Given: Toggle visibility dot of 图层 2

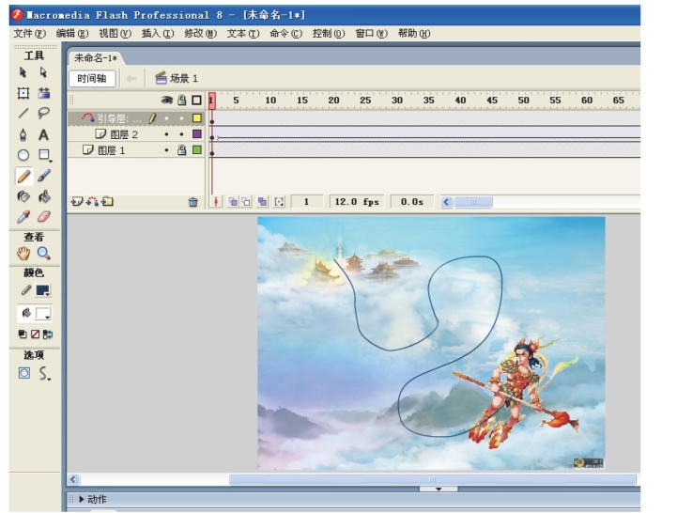Looking at the screenshot, I should [x=166, y=134].
